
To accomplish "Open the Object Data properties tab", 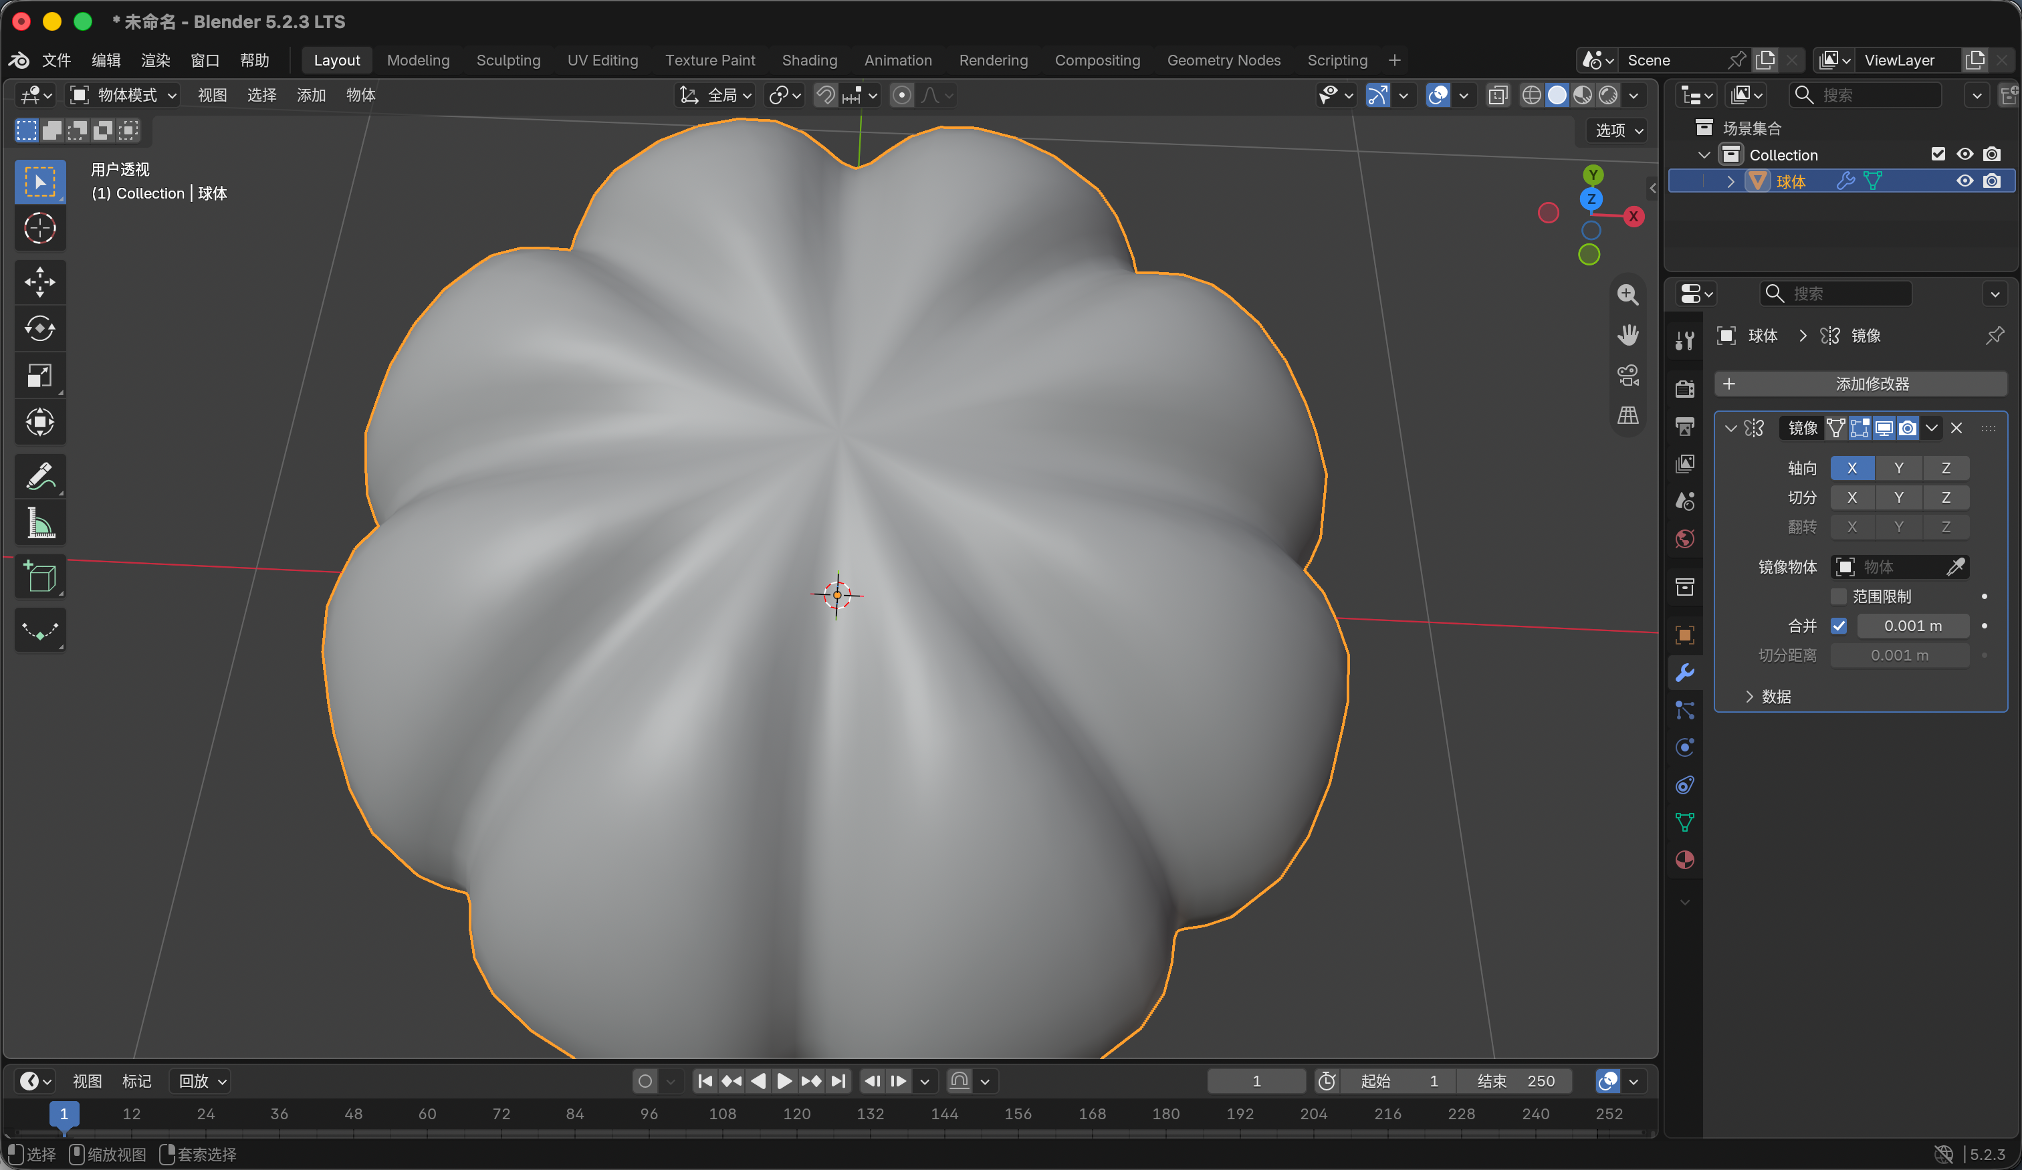I will coord(1684,822).
